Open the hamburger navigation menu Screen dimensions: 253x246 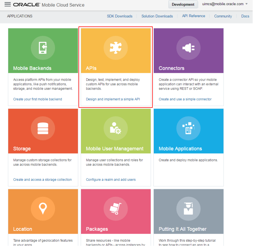(8, 4)
